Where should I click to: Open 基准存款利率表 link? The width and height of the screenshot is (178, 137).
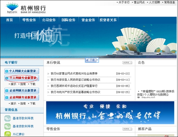pos(23,118)
